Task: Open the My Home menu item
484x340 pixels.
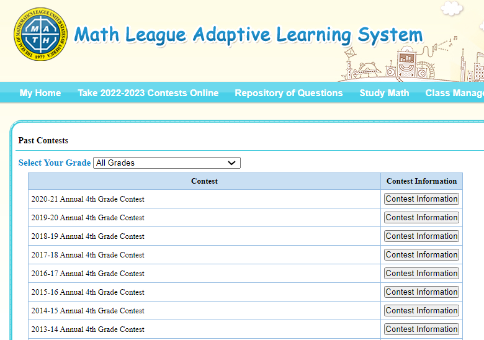Action: click(x=40, y=93)
